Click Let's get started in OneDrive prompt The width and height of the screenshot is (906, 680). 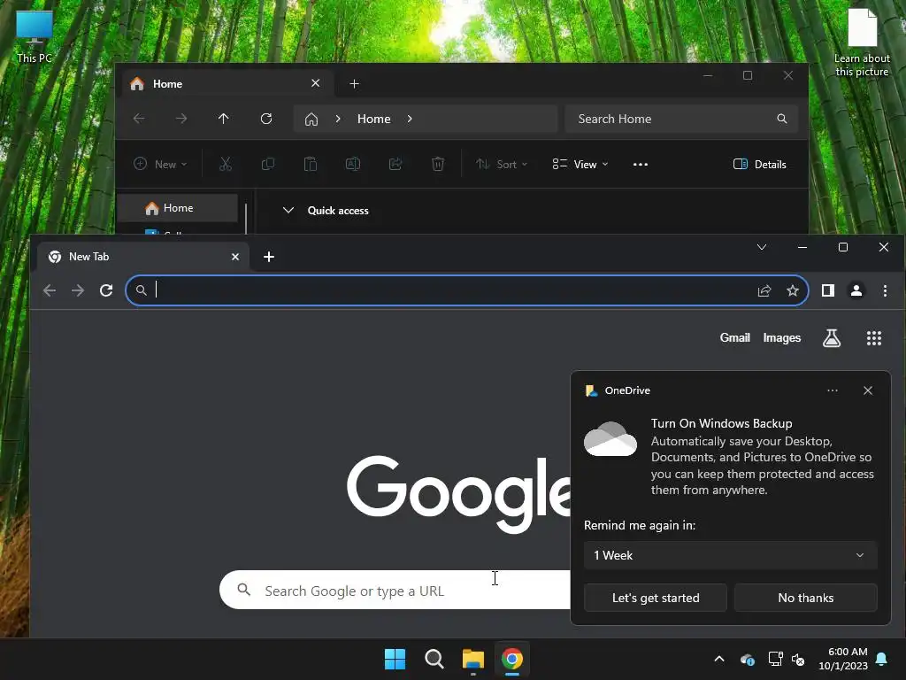coord(656,598)
